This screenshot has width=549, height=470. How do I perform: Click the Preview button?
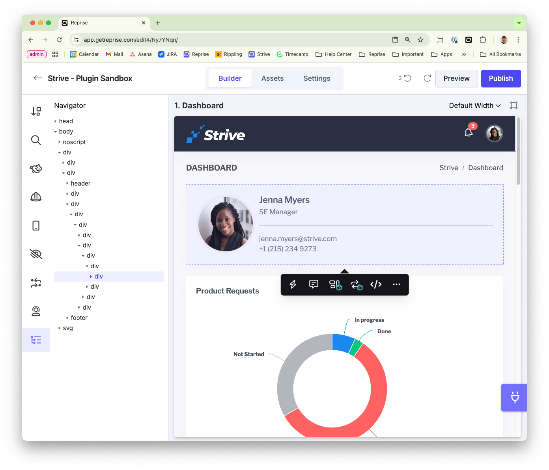click(x=456, y=78)
